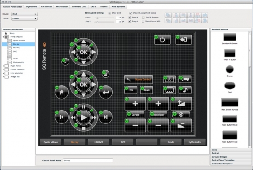Click the minus button below Buttkicker

158,126
